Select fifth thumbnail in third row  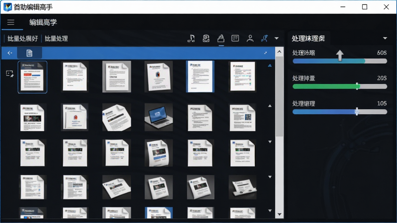(x=200, y=153)
